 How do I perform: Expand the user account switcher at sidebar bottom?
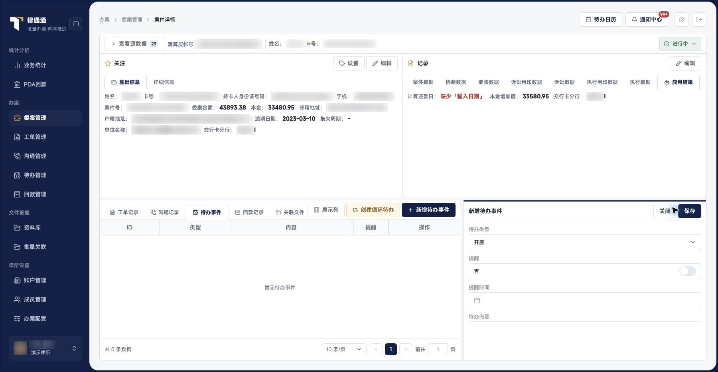tap(45, 349)
